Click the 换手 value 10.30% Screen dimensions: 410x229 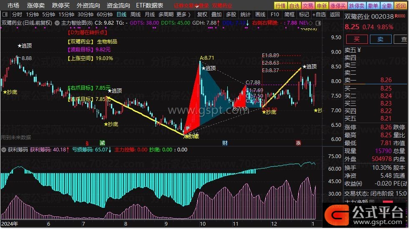pos(382,168)
